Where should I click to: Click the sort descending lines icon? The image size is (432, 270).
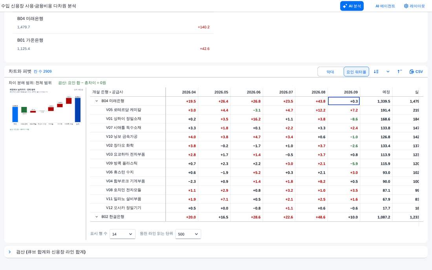tap(376, 72)
